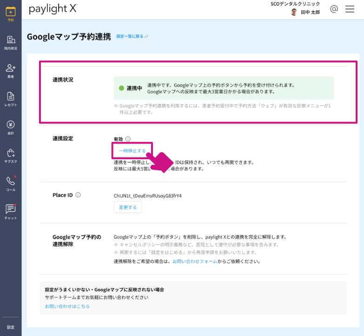Open the コール phone icon
This screenshot has width=364, height=336.
click(x=11, y=181)
